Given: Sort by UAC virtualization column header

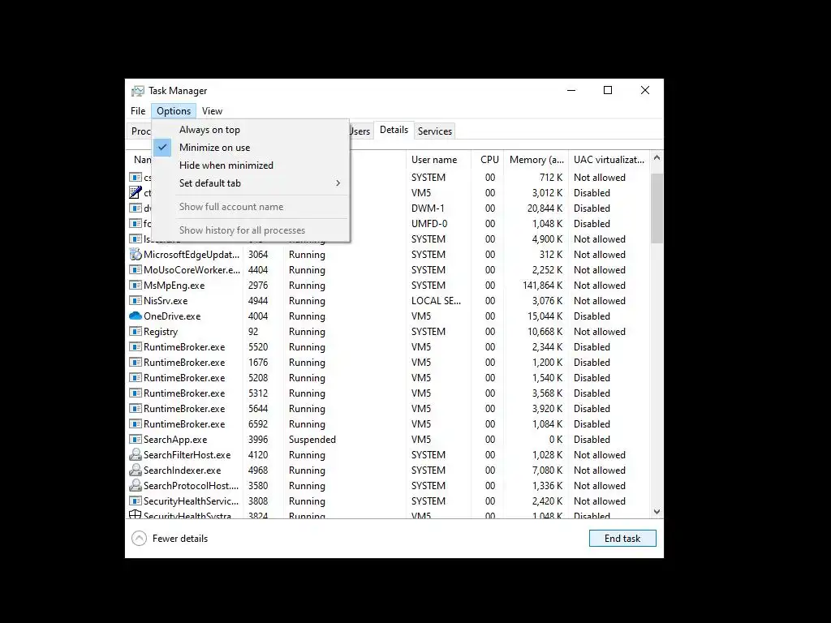Looking at the screenshot, I should 609,160.
